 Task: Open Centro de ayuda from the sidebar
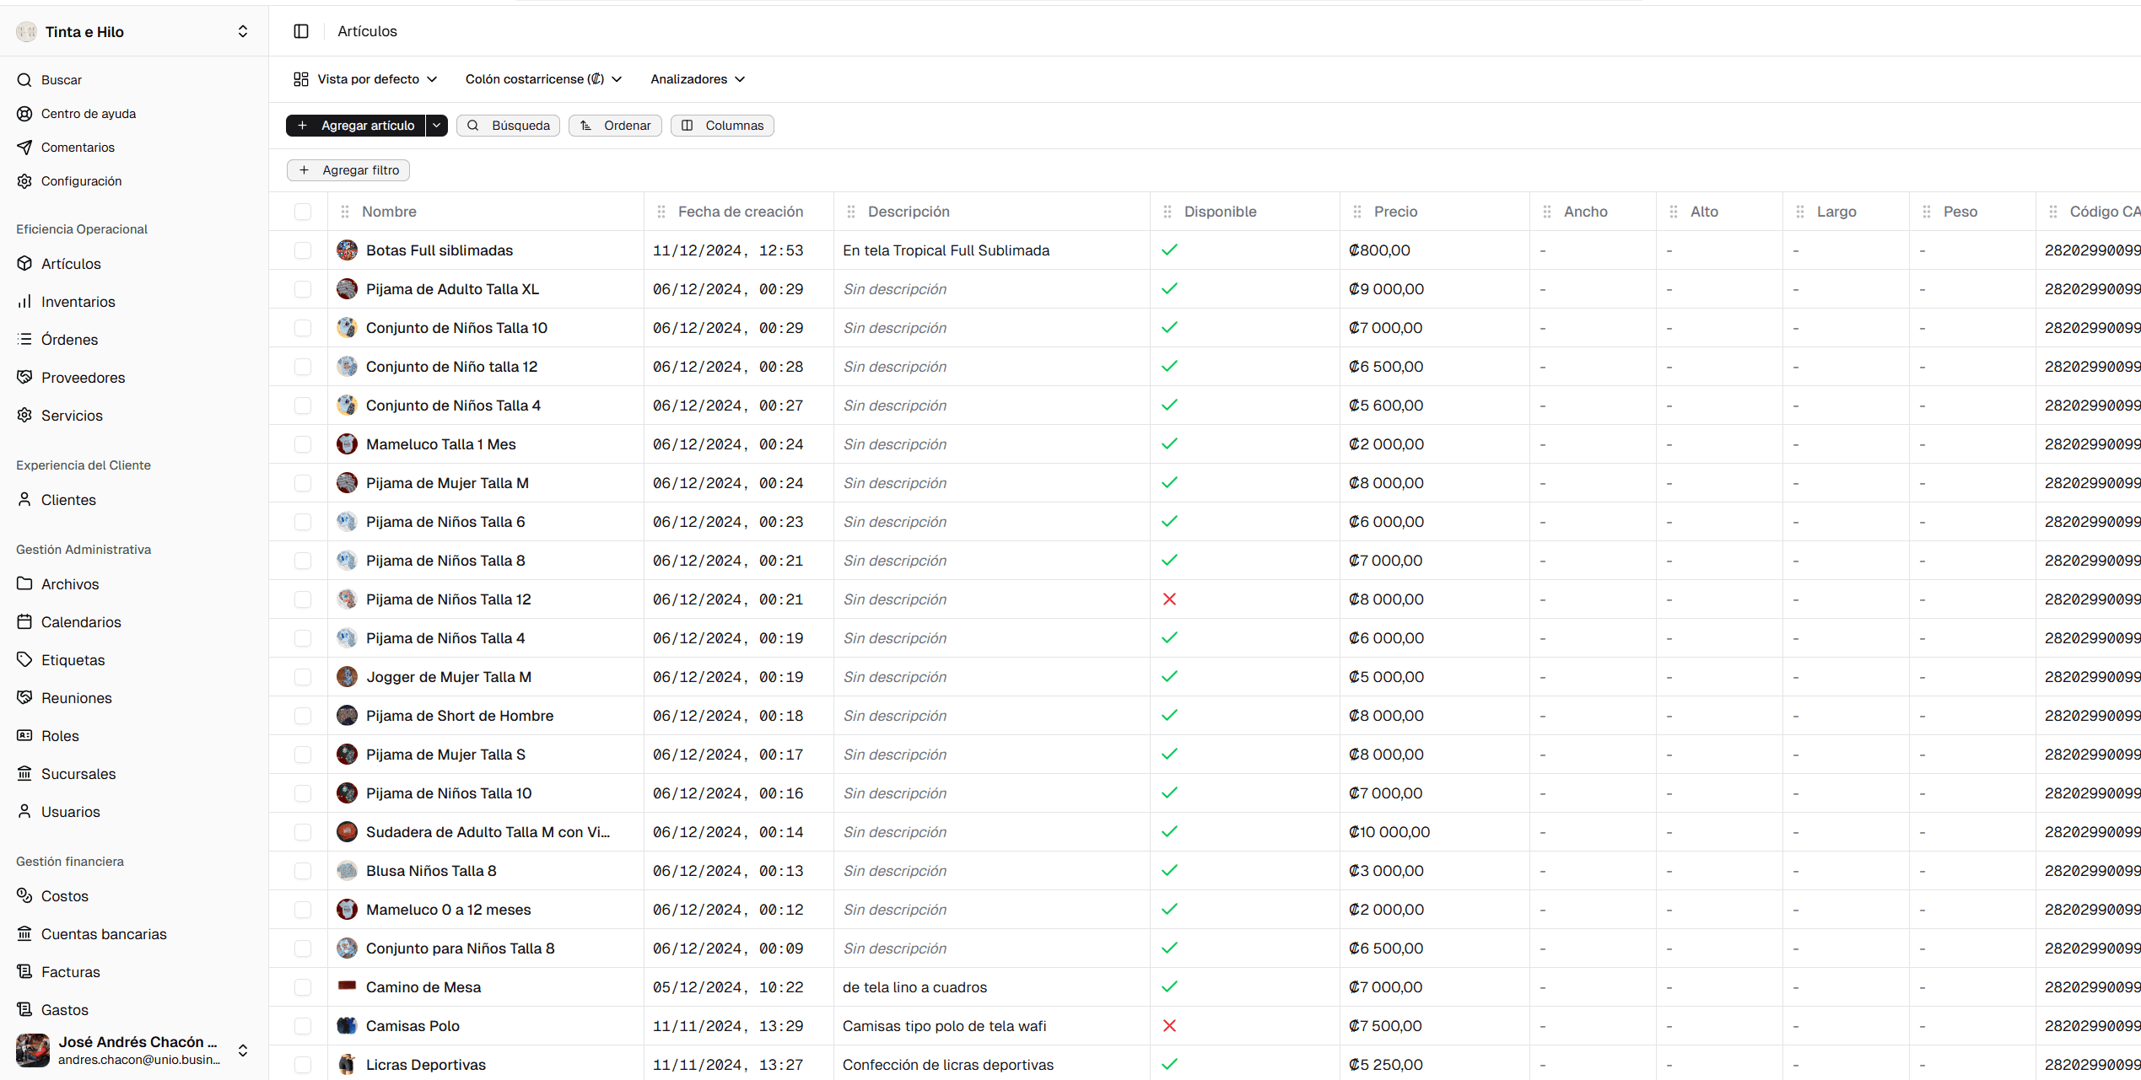(x=89, y=113)
